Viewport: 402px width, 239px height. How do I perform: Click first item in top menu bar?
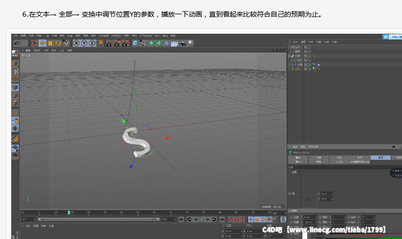(x=16, y=36)
